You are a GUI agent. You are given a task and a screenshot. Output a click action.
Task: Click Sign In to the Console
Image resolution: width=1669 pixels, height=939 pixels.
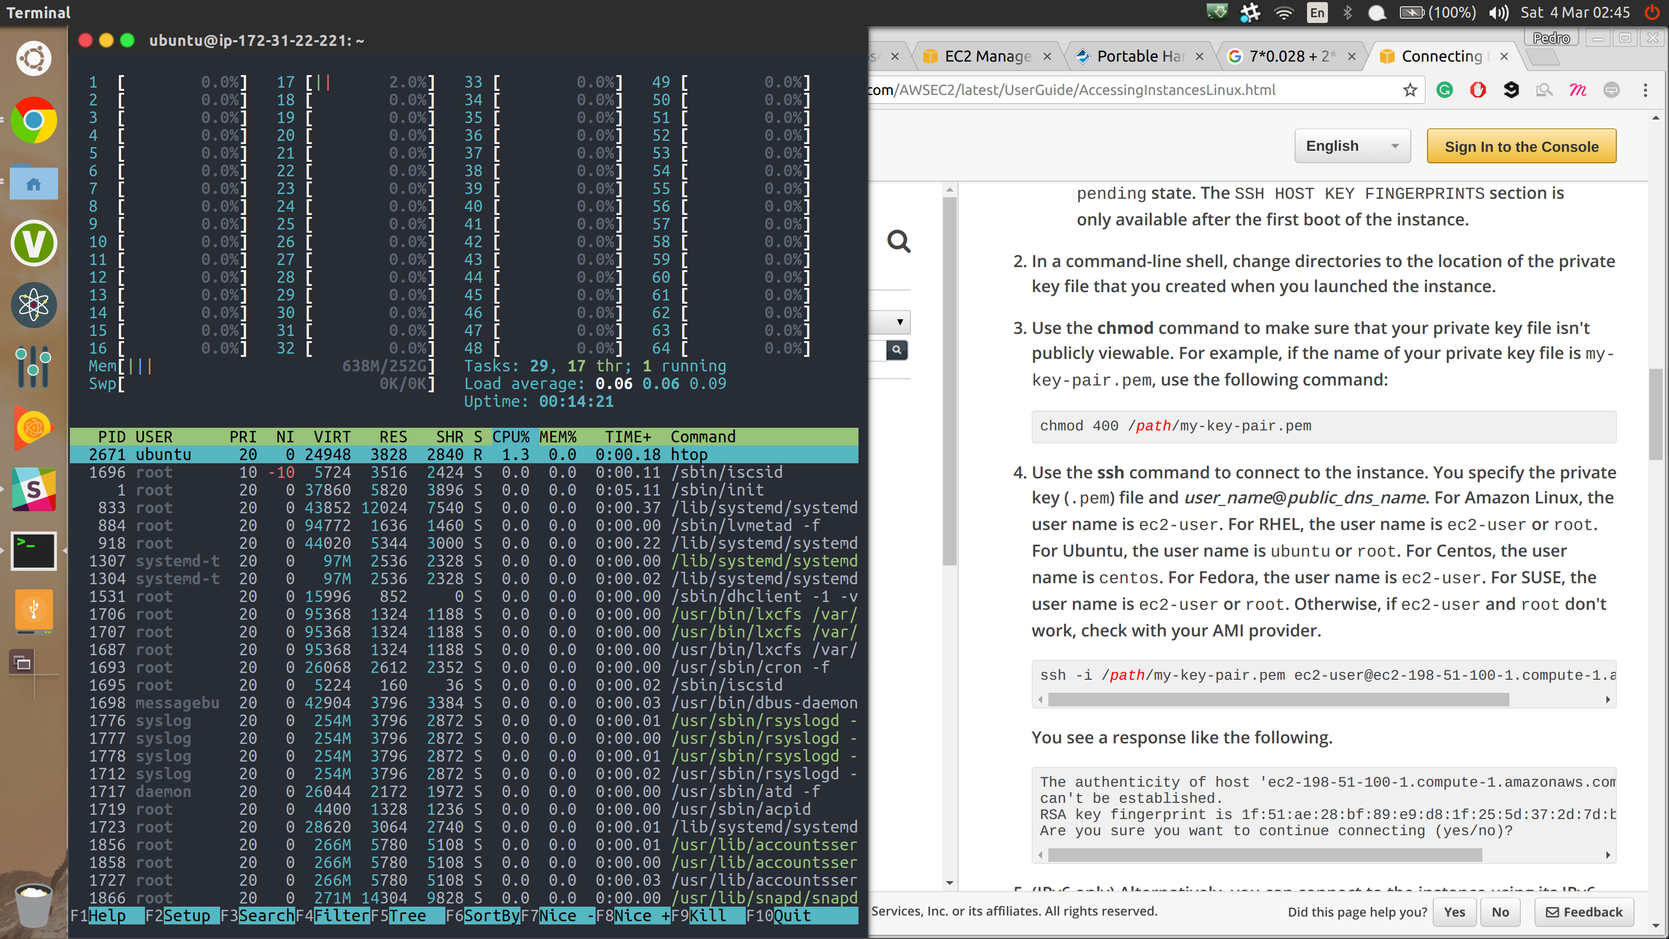pyautogui.click(x=1521, y=147)
